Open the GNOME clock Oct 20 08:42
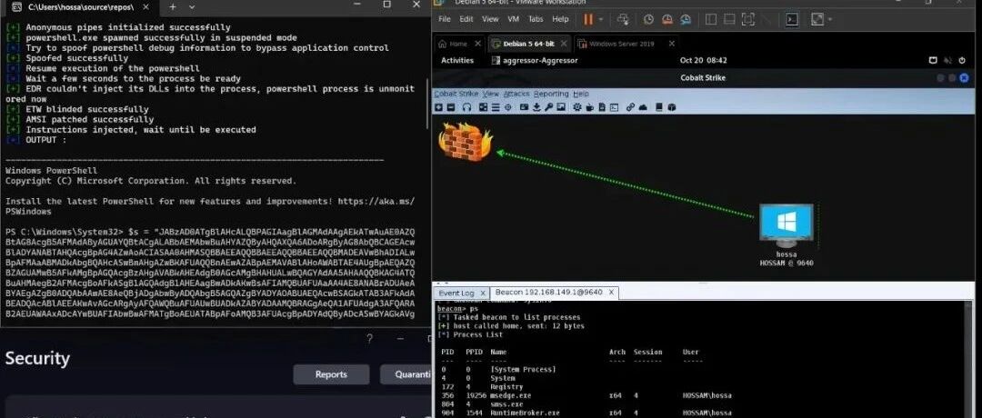982x418 pixels. (x=703, y=61)
